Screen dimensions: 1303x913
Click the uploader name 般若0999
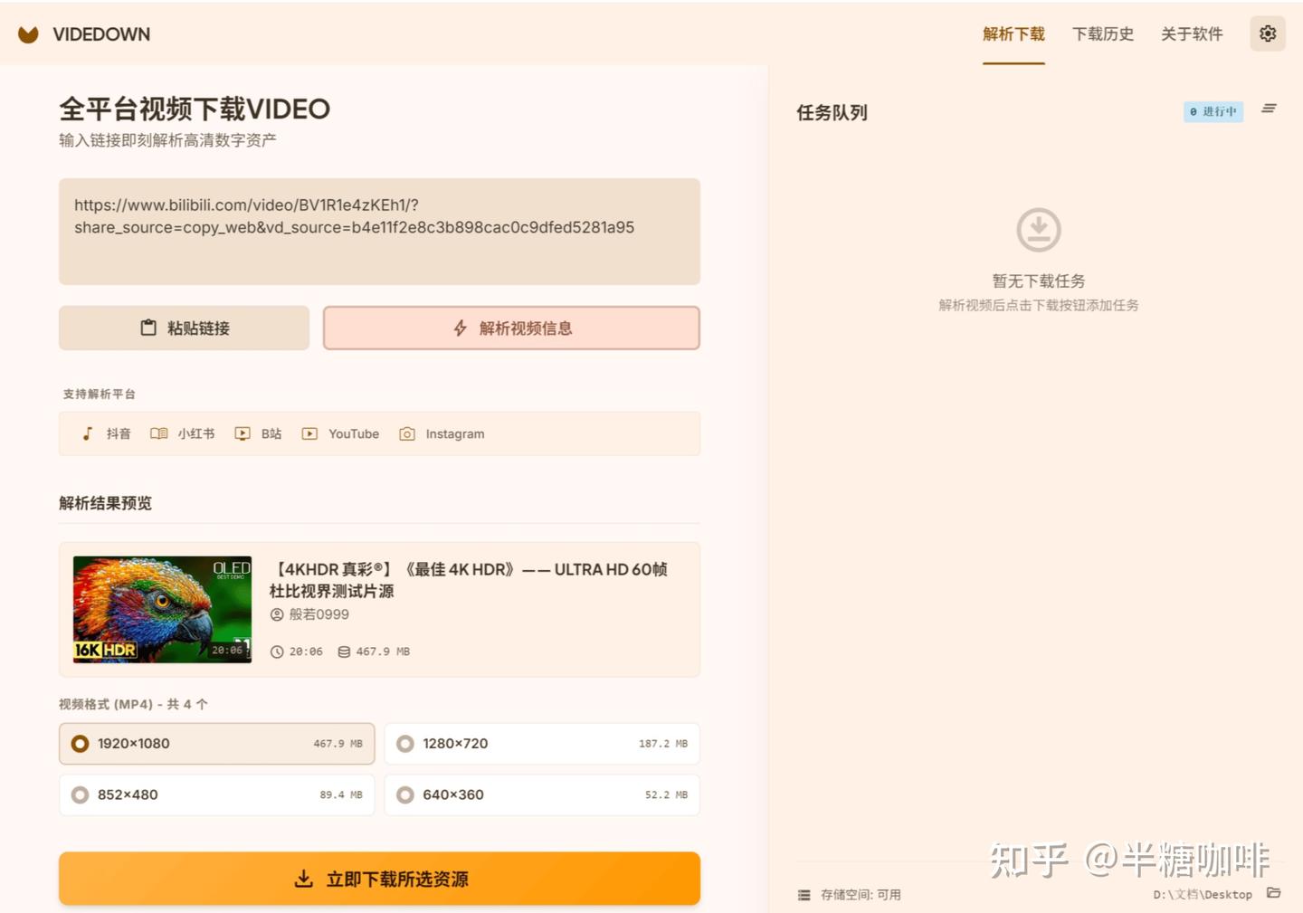(319, 614)
